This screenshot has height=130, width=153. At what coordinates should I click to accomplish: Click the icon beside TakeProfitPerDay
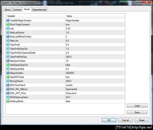8,57
